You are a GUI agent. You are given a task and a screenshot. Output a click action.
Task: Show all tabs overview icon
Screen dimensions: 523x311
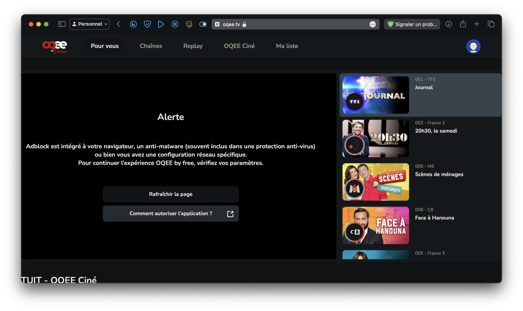click(x=491, y=24)
